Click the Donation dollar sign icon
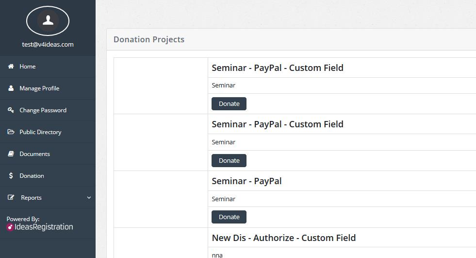The height and width of the screenshot is (258, 476). 11,176
